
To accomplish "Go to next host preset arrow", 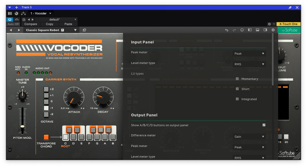I will pyautogui.click(x=33, y=19).
